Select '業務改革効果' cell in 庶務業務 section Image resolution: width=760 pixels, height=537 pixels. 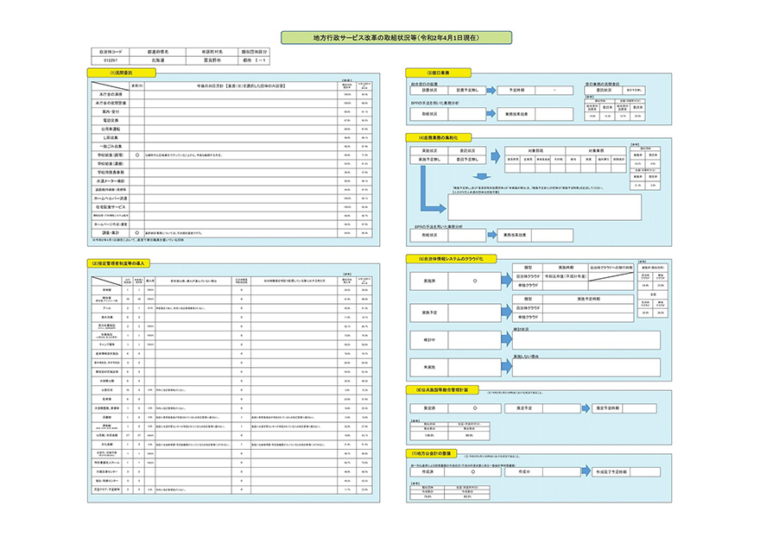pos(515,236)
